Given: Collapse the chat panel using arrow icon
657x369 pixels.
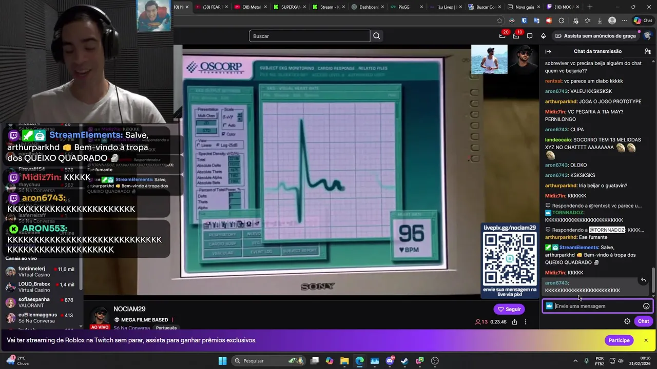Looking at the screenshot, I should (548, 51).
